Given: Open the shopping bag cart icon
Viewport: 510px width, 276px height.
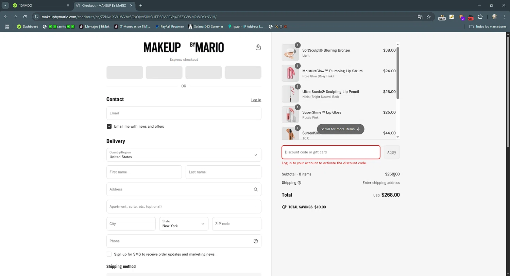Looking at the screenshot, I should pyautogui.click(x=258, y=47).
